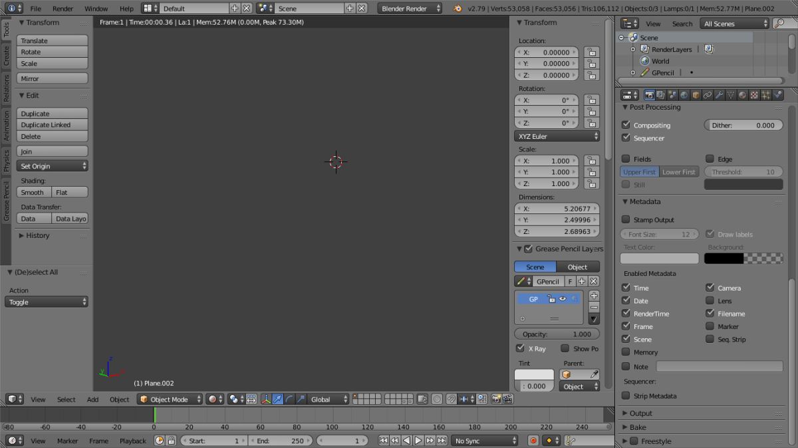
Task: Click play animation button in timeline
Action: click(x=418, y=441)
